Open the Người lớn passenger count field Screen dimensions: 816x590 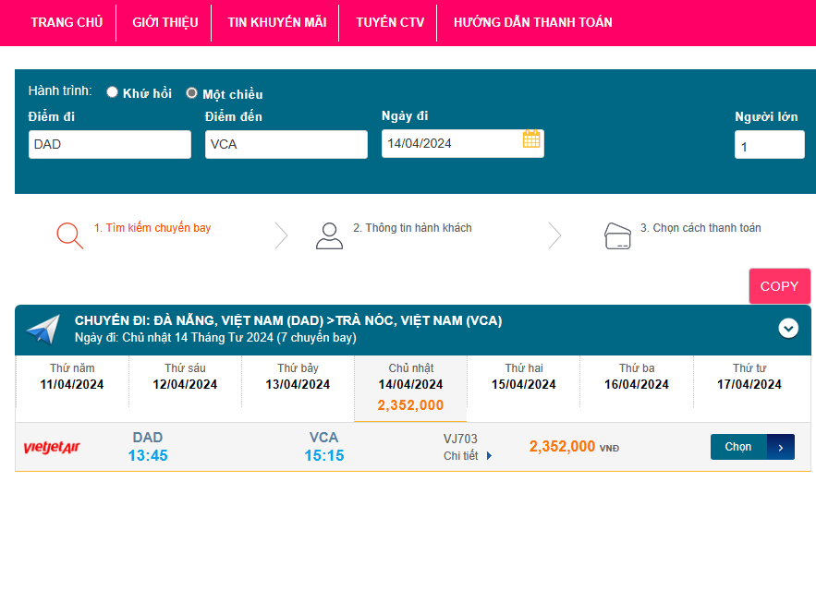click(x=769, y=145)
